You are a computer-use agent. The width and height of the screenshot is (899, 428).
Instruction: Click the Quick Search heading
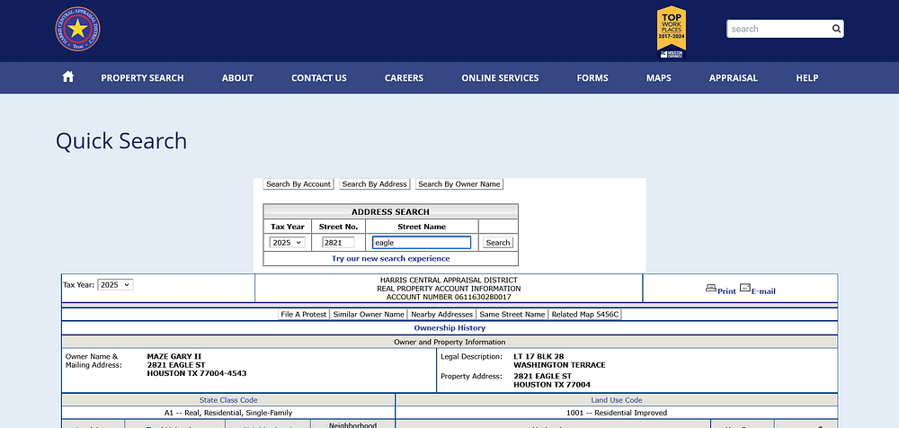(x=121, y=141)
